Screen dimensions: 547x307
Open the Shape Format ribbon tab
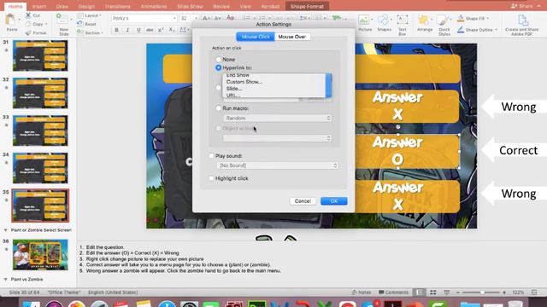click(307, 6)
